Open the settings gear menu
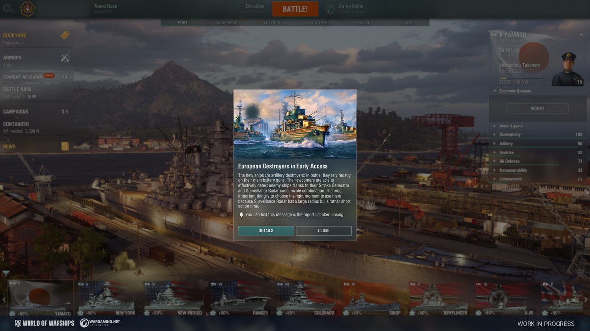 [x=9, y=9]
